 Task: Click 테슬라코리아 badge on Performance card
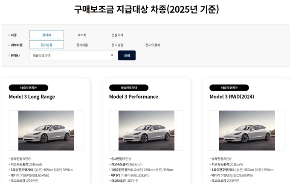tap(129, 88)
